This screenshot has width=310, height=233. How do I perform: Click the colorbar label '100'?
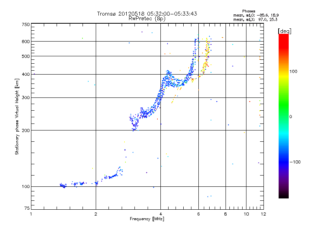[293, 71]
